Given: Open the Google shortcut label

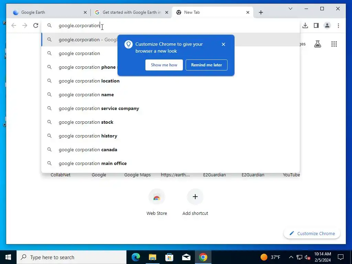Looking at the screenshot, I should pos(99,175).
